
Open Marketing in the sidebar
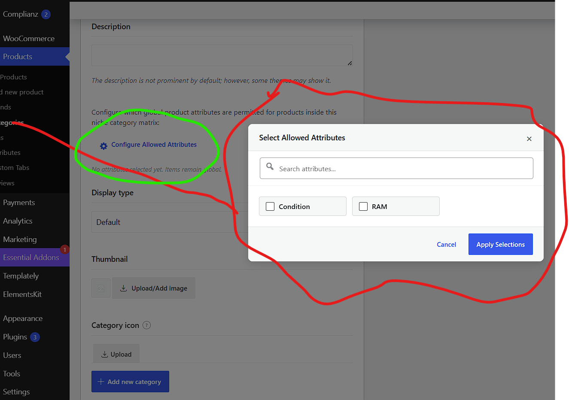[20, 239]
